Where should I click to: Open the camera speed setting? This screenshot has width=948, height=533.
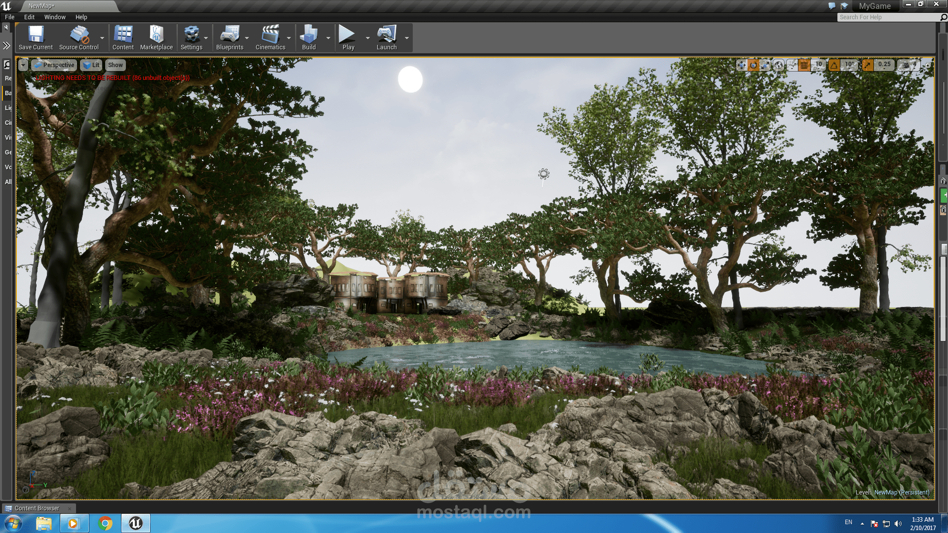(x=909, y=65)
